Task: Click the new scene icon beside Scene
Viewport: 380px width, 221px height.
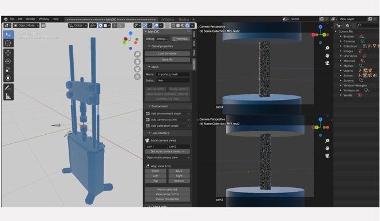Action: click(x=322, y=19)
